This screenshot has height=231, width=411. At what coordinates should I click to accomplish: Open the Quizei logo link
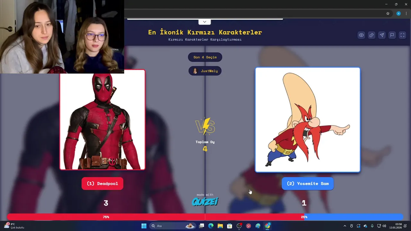(x=205, y=201)
